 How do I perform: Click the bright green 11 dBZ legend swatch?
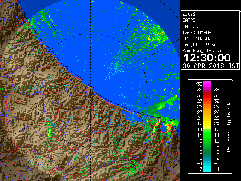[207, 135]
